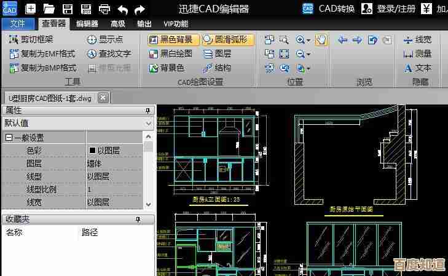The image size is (448, 276).
Task: Open the dropdown arrow in bottom row of 位置
Action: point(308,69)
